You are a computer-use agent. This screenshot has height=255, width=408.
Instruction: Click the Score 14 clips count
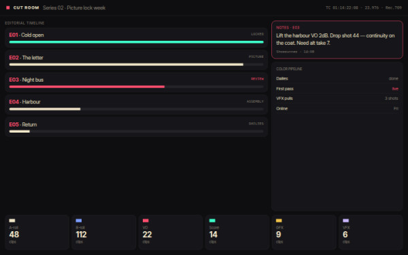(x=214, y=235)
